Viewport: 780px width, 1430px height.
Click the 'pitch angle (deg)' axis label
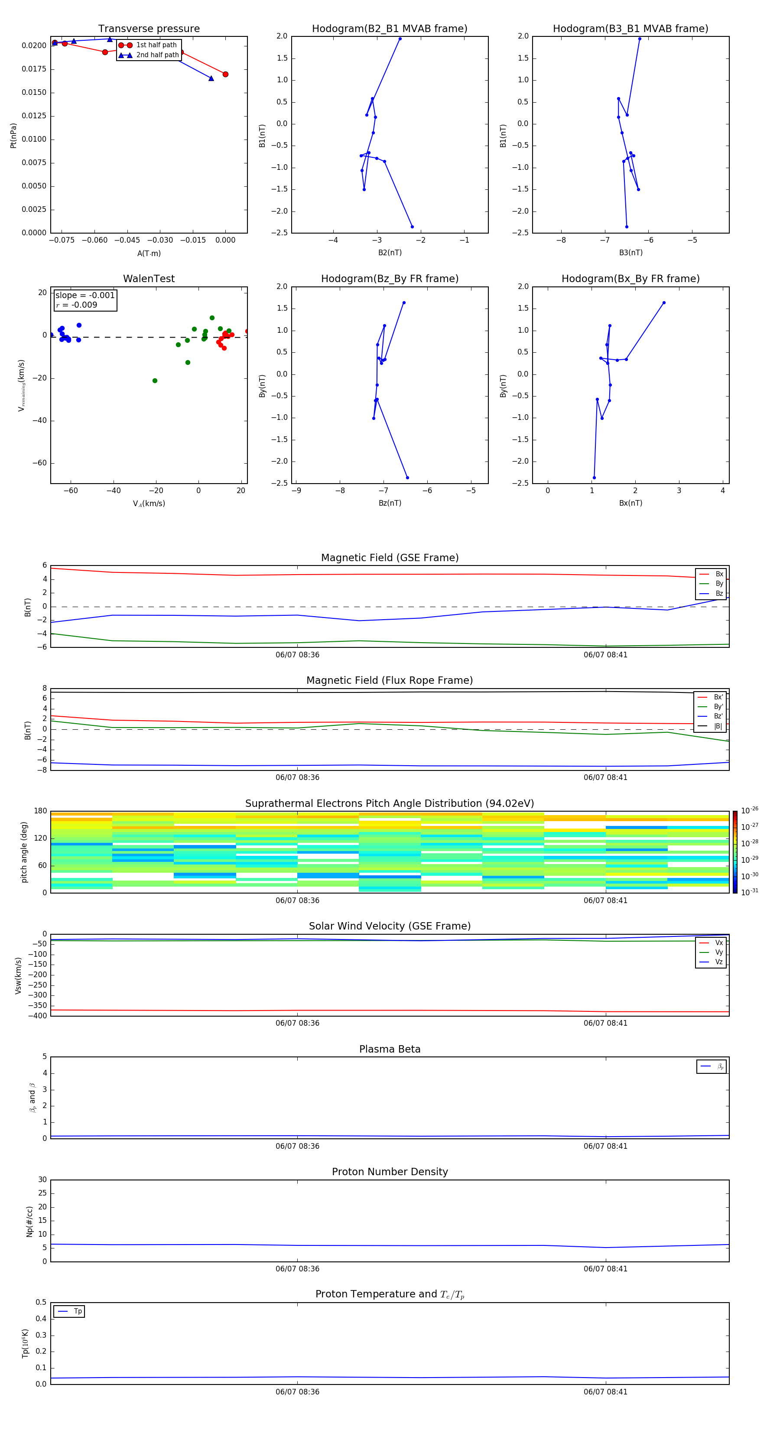coord(24,851)
